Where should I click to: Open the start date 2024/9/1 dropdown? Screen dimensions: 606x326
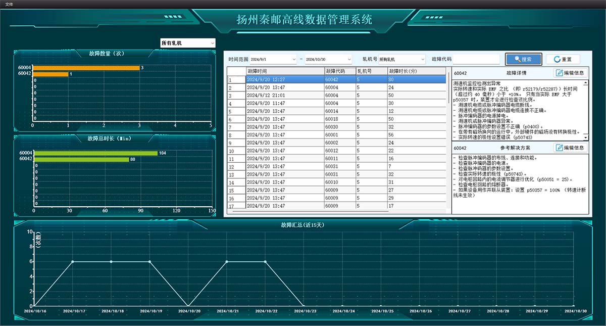click(273, 59)
